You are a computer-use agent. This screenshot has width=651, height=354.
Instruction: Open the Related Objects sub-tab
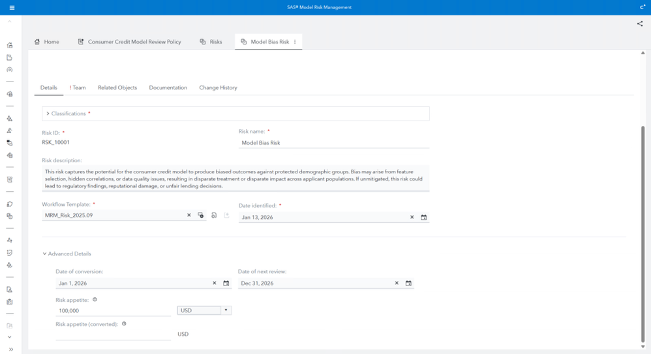(117, 87)
